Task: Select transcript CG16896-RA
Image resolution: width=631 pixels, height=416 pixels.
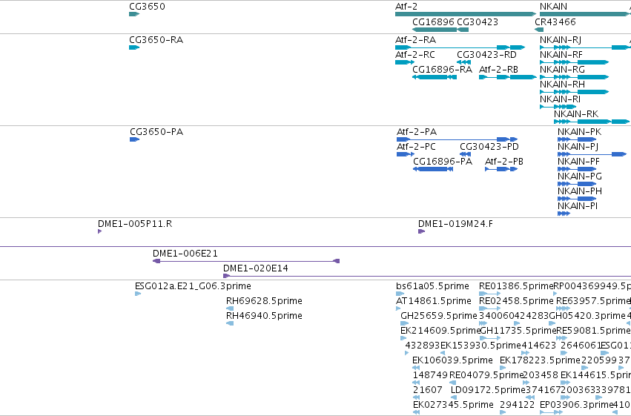Action: coord(435,77)
